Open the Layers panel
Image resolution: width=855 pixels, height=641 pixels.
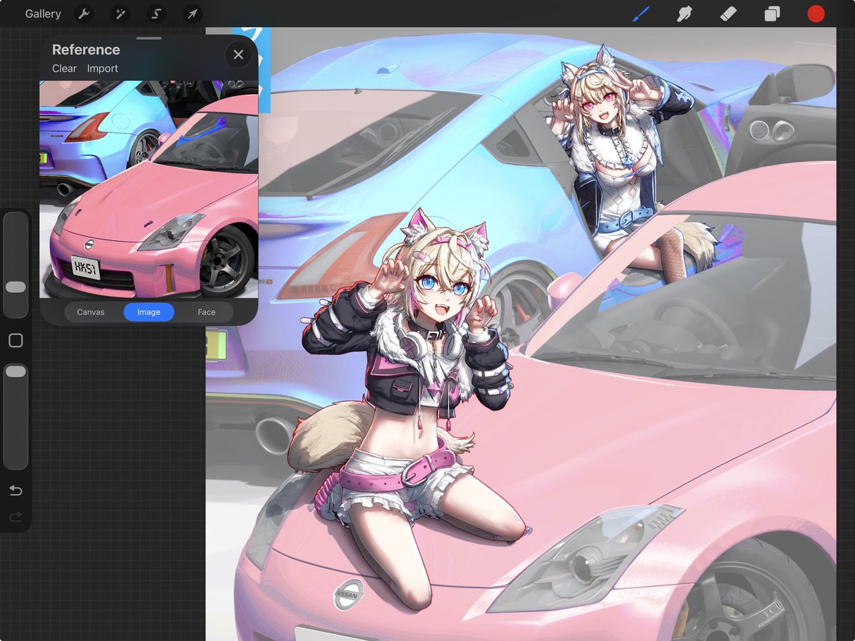coord(772,14)
